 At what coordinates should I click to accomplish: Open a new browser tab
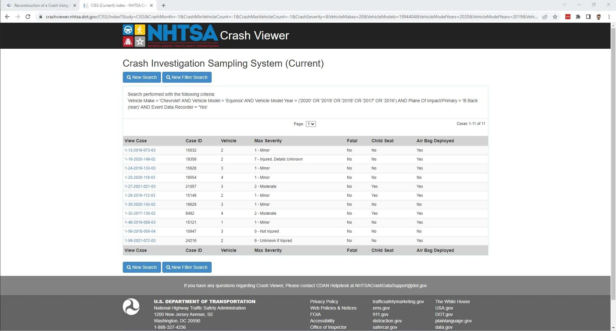click(x=164, y=5)
